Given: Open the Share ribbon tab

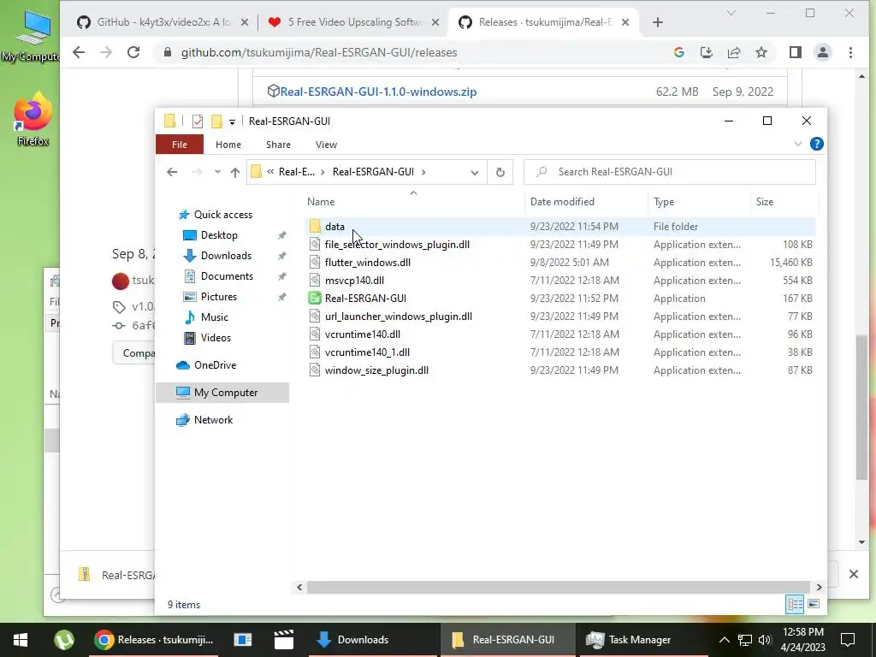Looking at the screenshot, I should [x=278, y=145].
